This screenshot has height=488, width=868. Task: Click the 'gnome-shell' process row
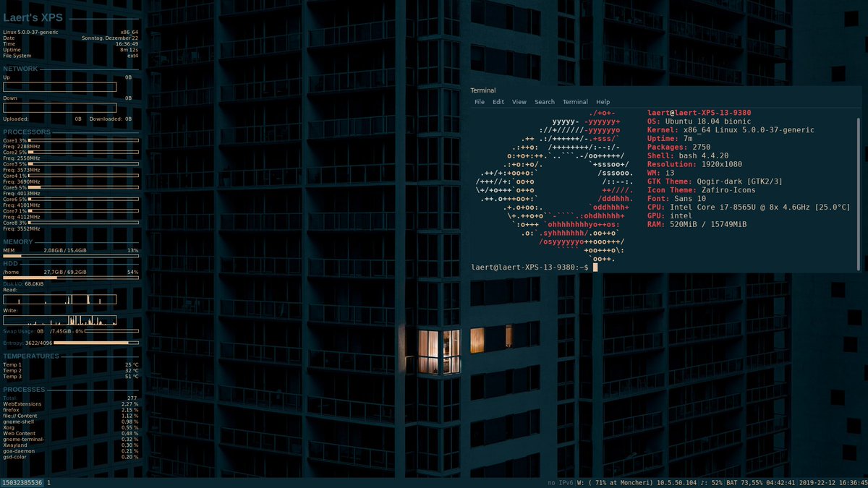pyautogui.click(x=71, y=421)
